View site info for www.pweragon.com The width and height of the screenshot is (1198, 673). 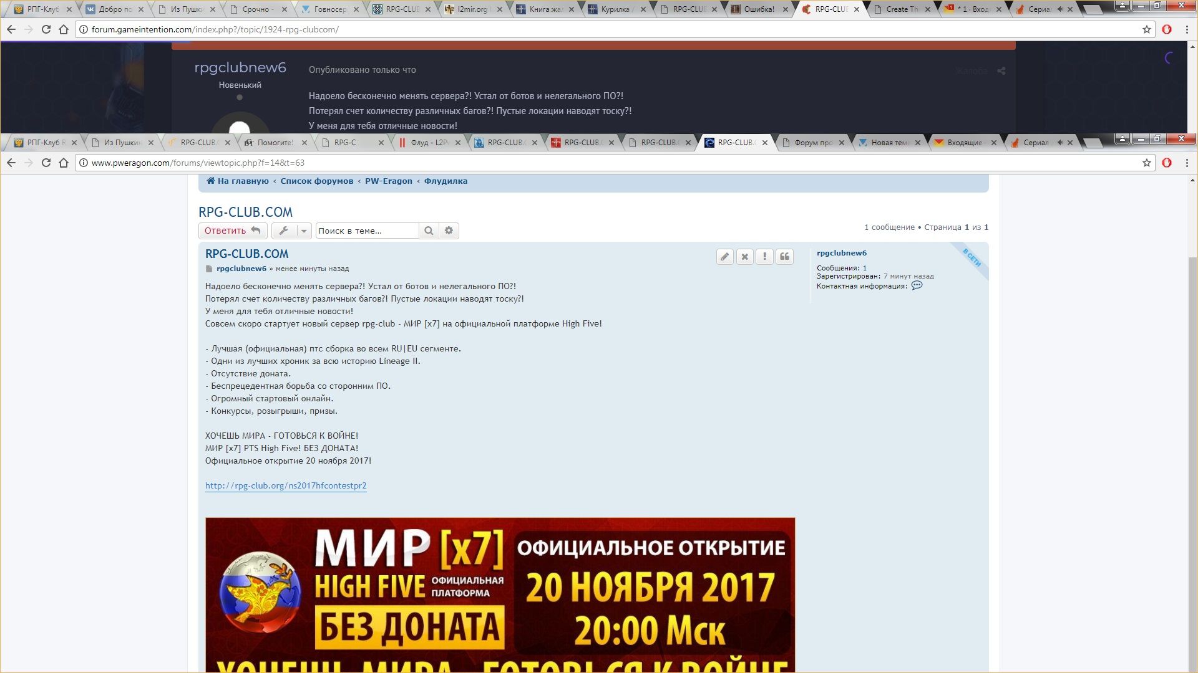84,163
